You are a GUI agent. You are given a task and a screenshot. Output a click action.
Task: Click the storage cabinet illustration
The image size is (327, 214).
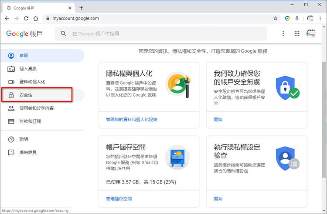177,157
